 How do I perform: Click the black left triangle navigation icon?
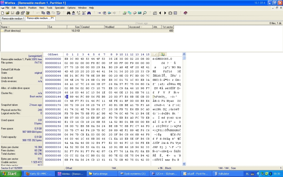click(160, 13)
